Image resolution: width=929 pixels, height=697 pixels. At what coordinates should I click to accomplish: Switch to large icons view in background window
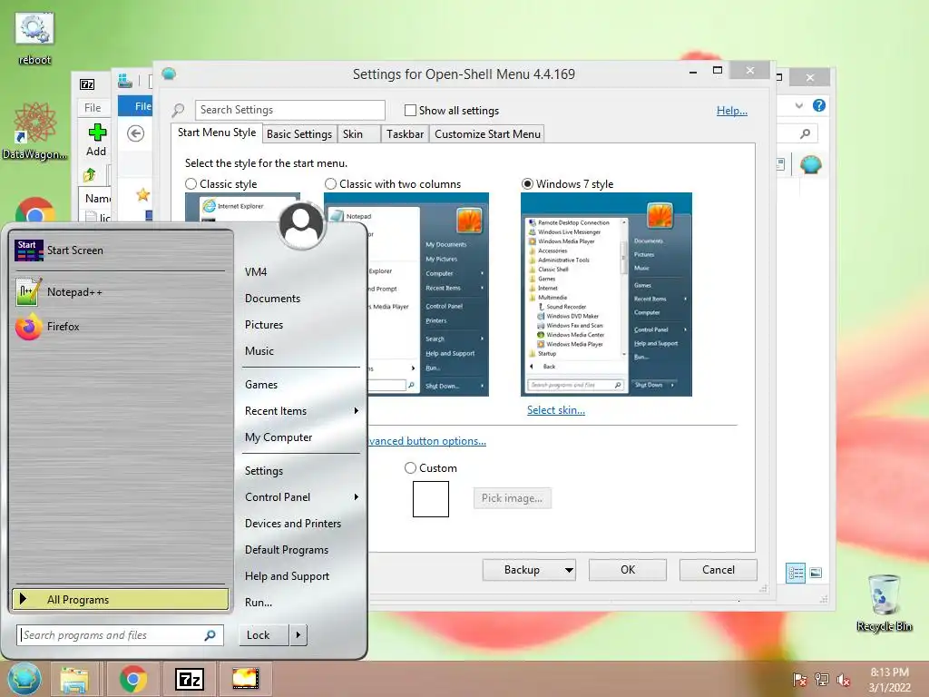pyautogui.click(x=816, y=573)
